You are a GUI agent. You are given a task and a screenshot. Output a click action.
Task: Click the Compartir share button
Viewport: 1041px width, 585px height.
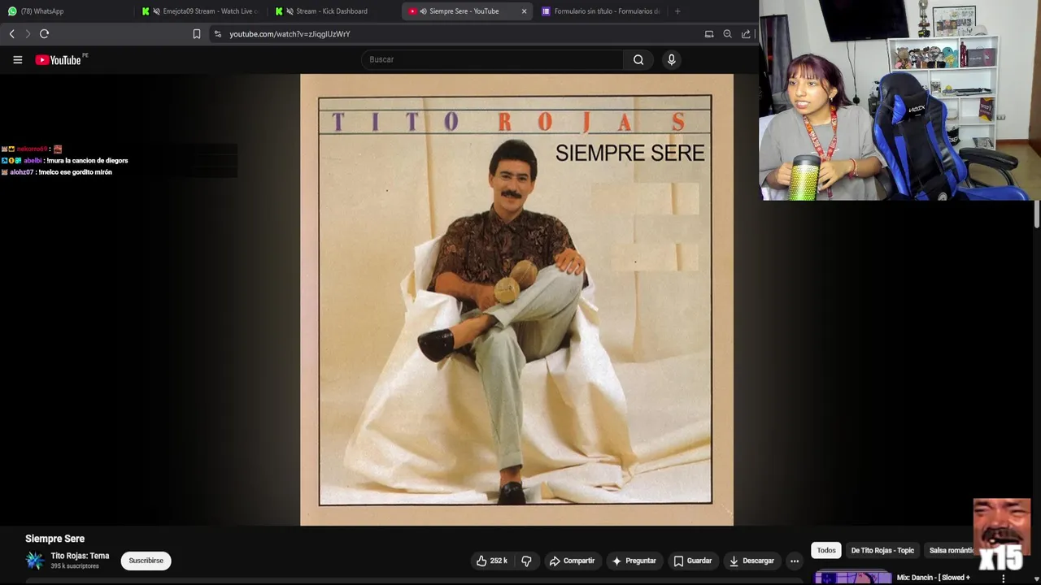[x=572, y=561]
